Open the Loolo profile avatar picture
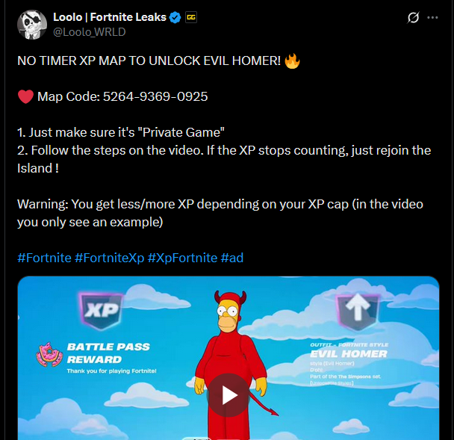The height and width of the screenshot is (440, 454). [x=32, y=25]
